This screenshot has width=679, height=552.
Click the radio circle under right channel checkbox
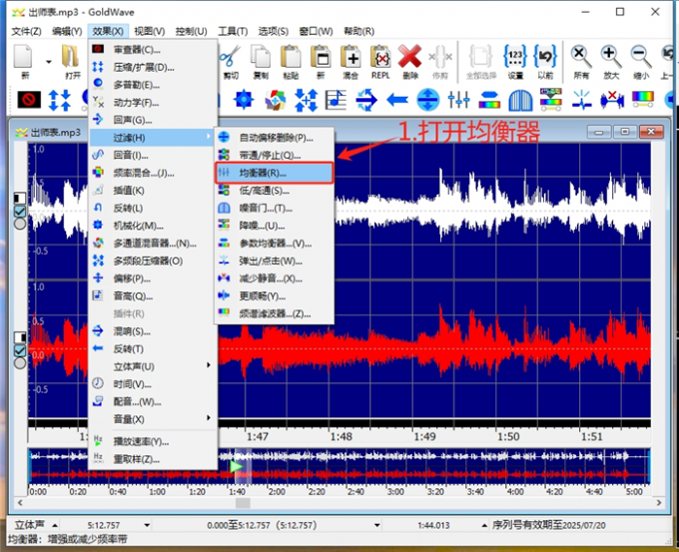20,362
